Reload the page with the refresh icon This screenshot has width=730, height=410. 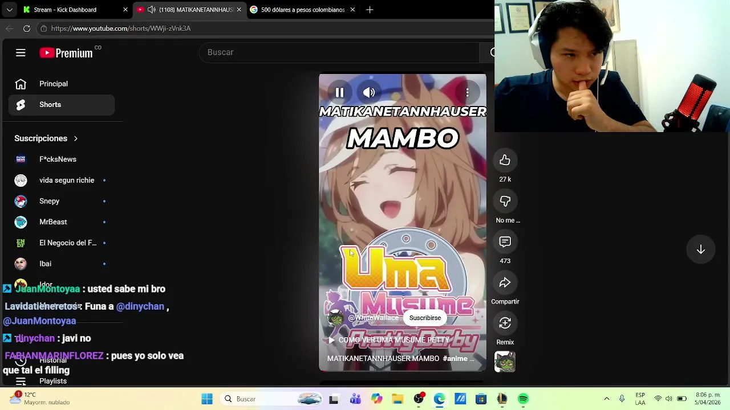click(27, 28)
